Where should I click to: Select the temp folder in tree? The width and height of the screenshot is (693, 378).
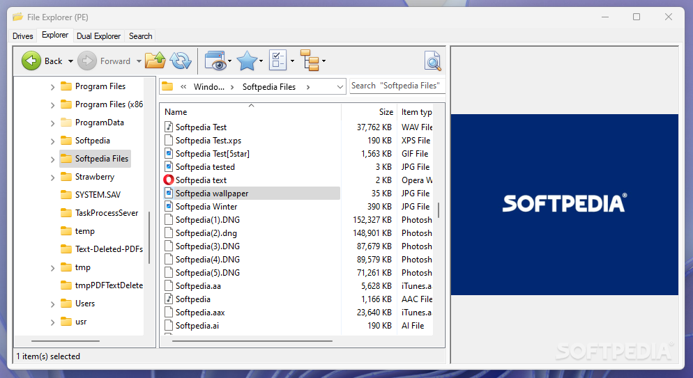[x=85, y=231]
